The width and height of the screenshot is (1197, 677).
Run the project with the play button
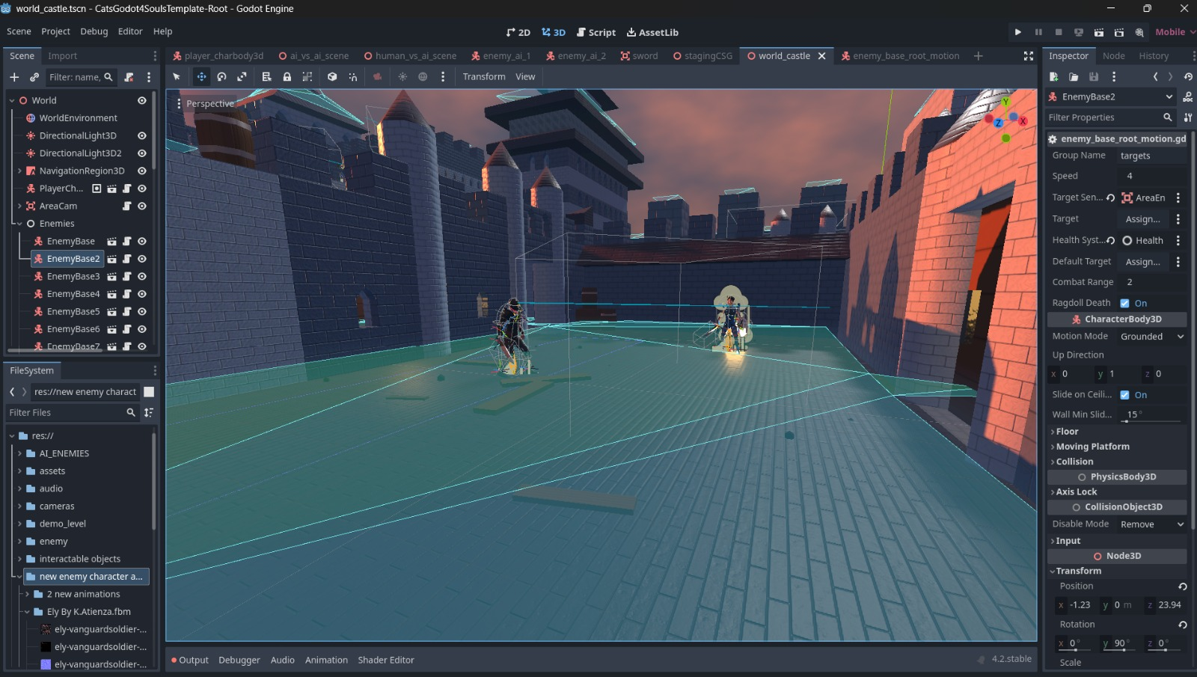click(x=1018, y=32)
